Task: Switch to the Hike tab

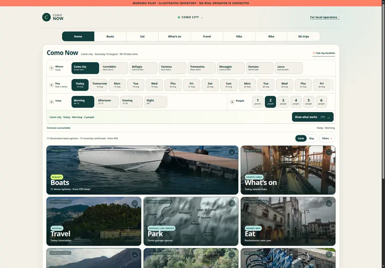Action: [239, 36]
